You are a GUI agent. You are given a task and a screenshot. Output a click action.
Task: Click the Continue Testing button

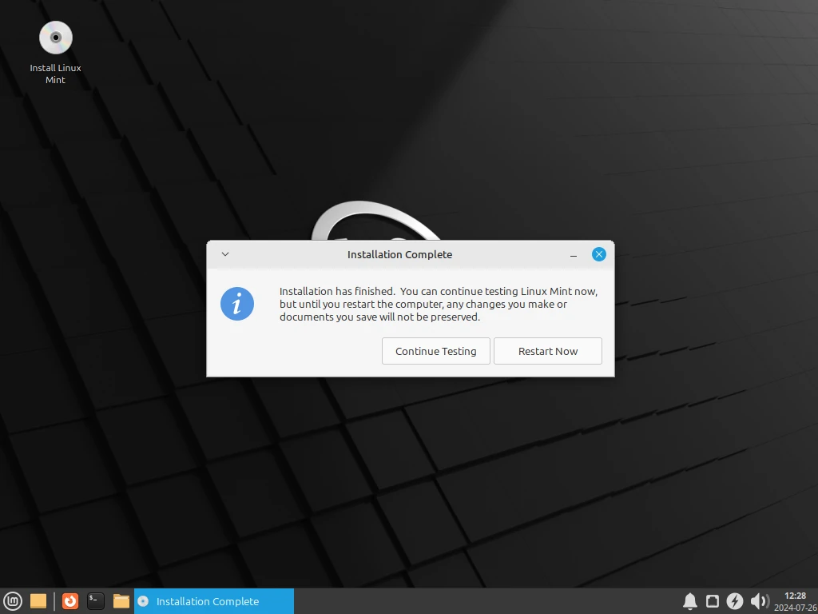click(x=435, y=351)
